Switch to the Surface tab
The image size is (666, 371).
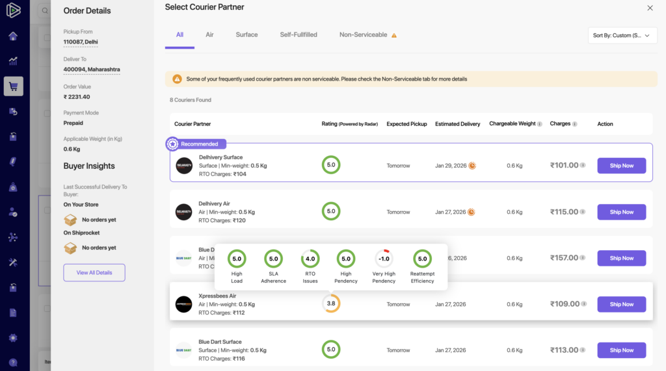click(x=246, y=34)
